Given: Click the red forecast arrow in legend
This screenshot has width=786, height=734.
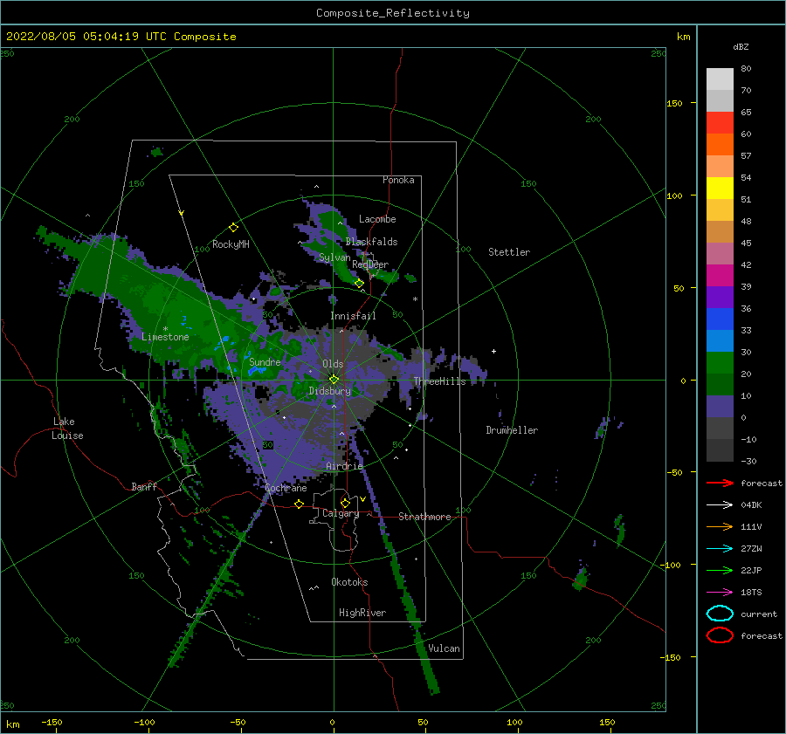Looking at the screenshot, I should pos(720,483).
